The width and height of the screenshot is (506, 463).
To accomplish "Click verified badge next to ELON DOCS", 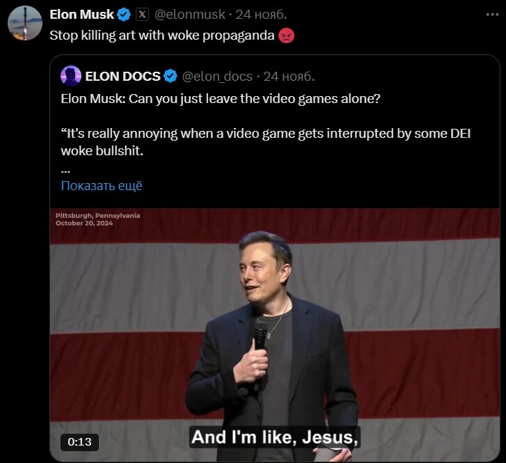I will [171, 76].
